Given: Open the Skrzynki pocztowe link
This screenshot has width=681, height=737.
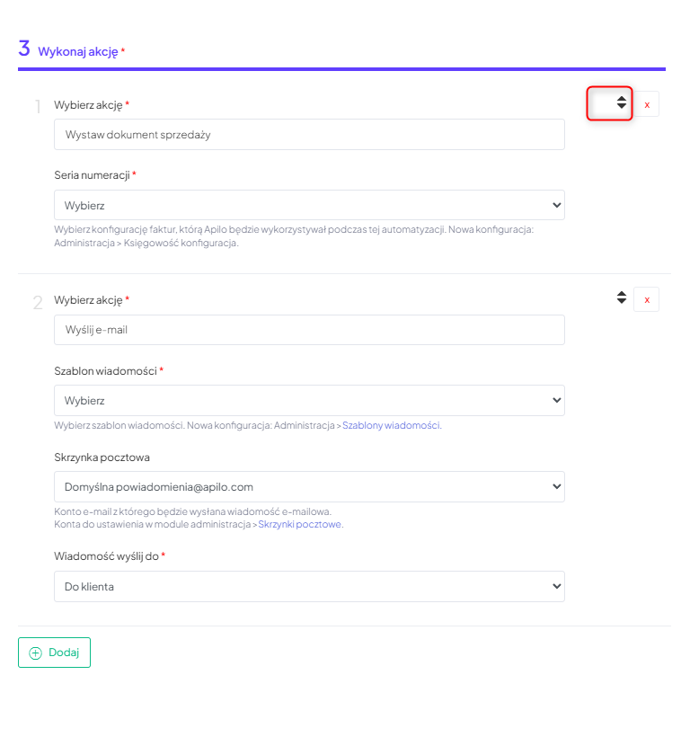Looking at the screenshot, I should [300, 524].
